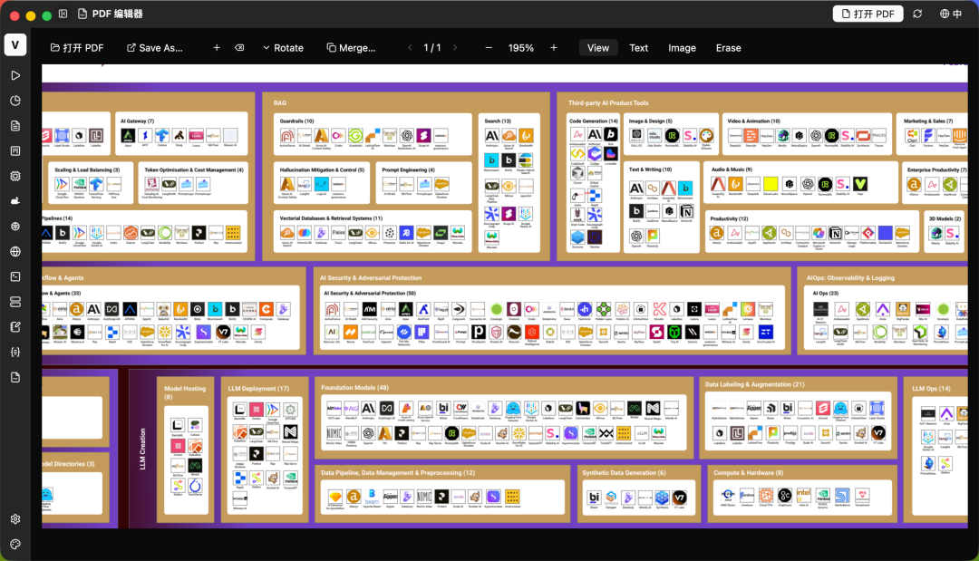Click Prompt Engineering (4) label
Screen dimensions: 979x561
coord(408,169)
